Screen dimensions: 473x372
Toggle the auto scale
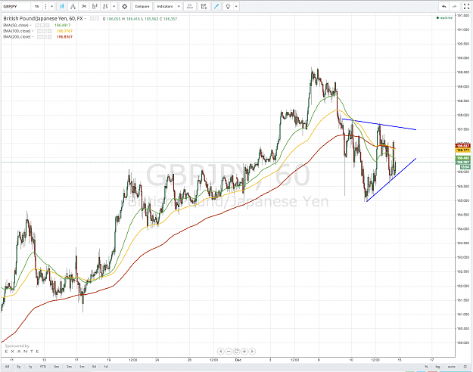[451, 367]
